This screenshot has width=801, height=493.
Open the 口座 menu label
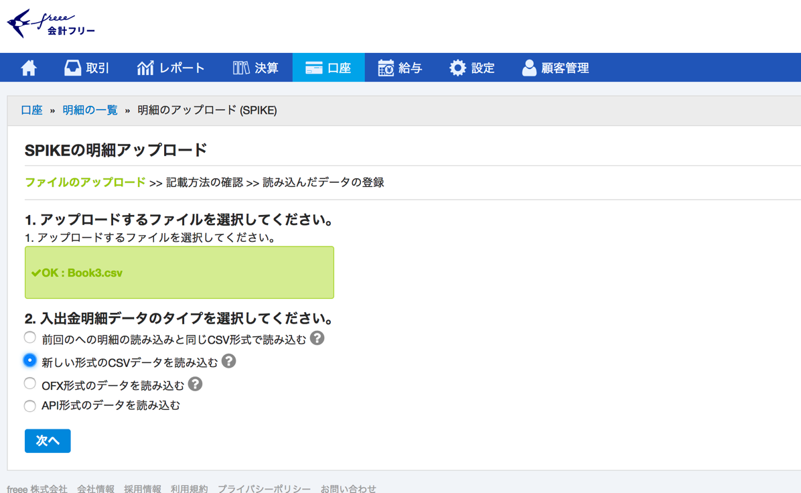[x=339, y=68]
